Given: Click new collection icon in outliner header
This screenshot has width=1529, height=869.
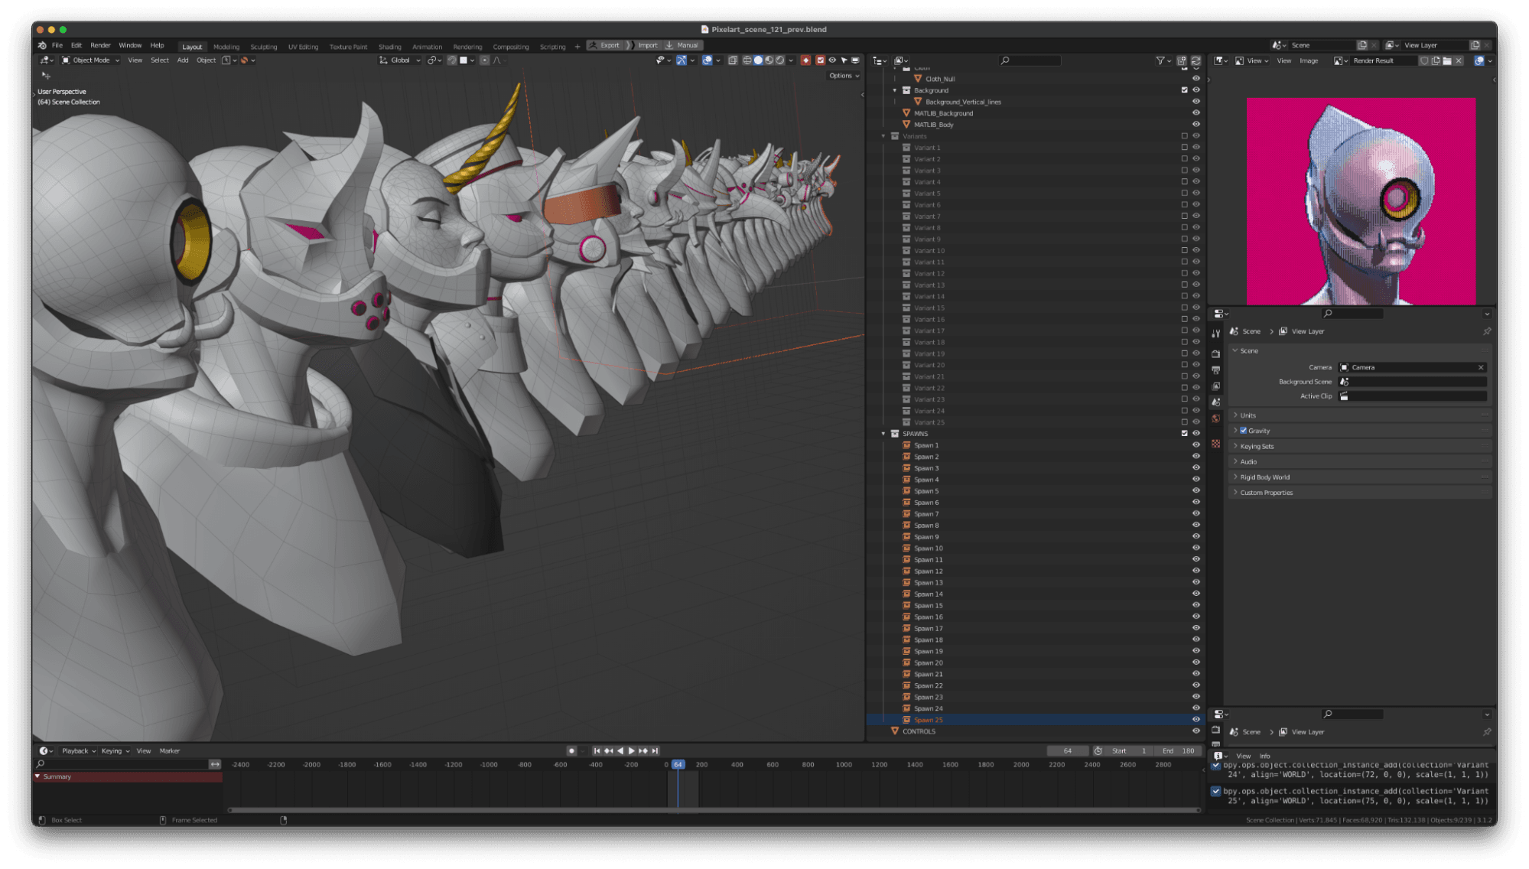Looking at the screenshot, I should point(1182,60).
